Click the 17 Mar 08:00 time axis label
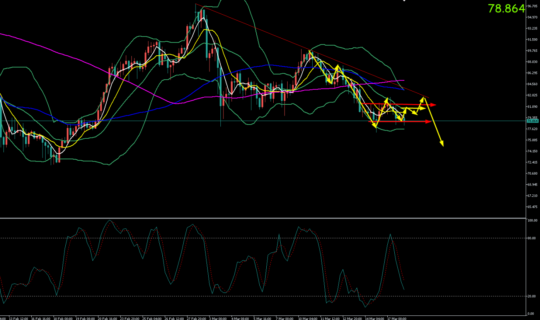 pos(398,318)
